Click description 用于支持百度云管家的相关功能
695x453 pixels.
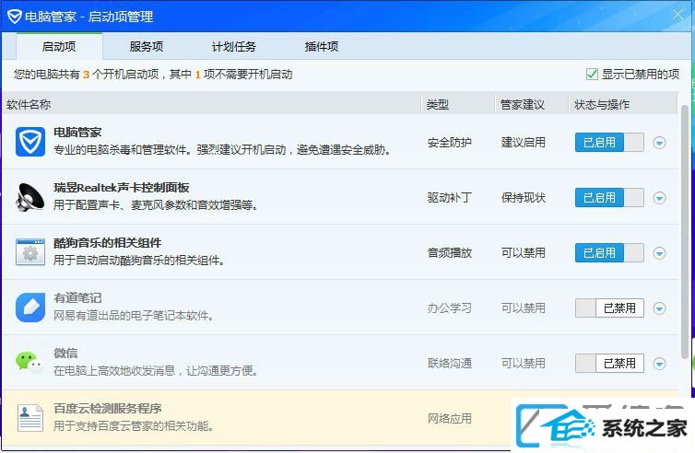pyautogui.click(x=133, y=426)
